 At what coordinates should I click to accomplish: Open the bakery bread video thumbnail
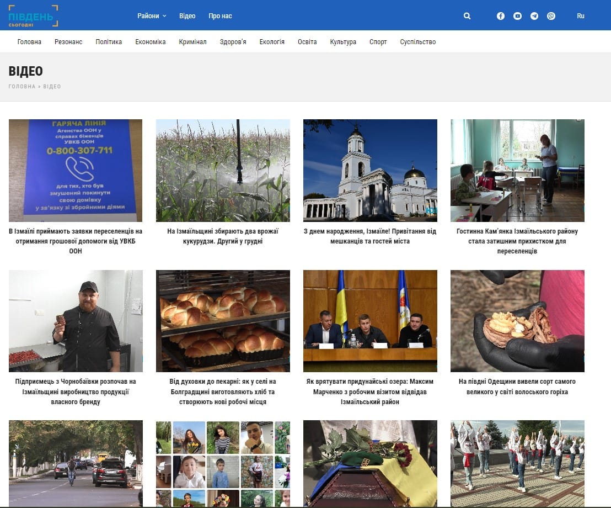[223, 321]
